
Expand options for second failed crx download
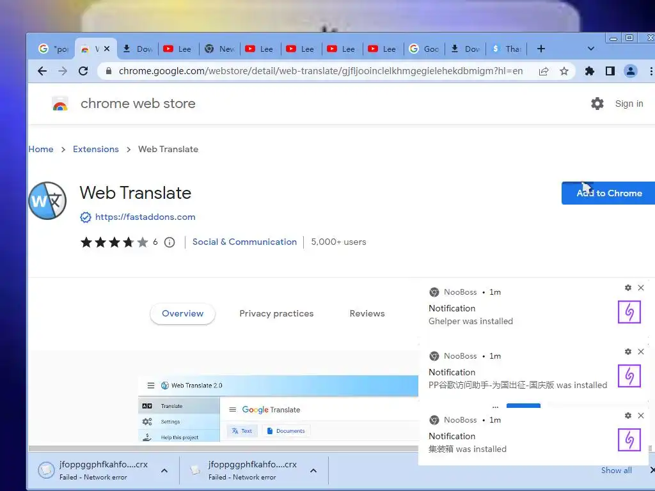[x=313, y=471]
